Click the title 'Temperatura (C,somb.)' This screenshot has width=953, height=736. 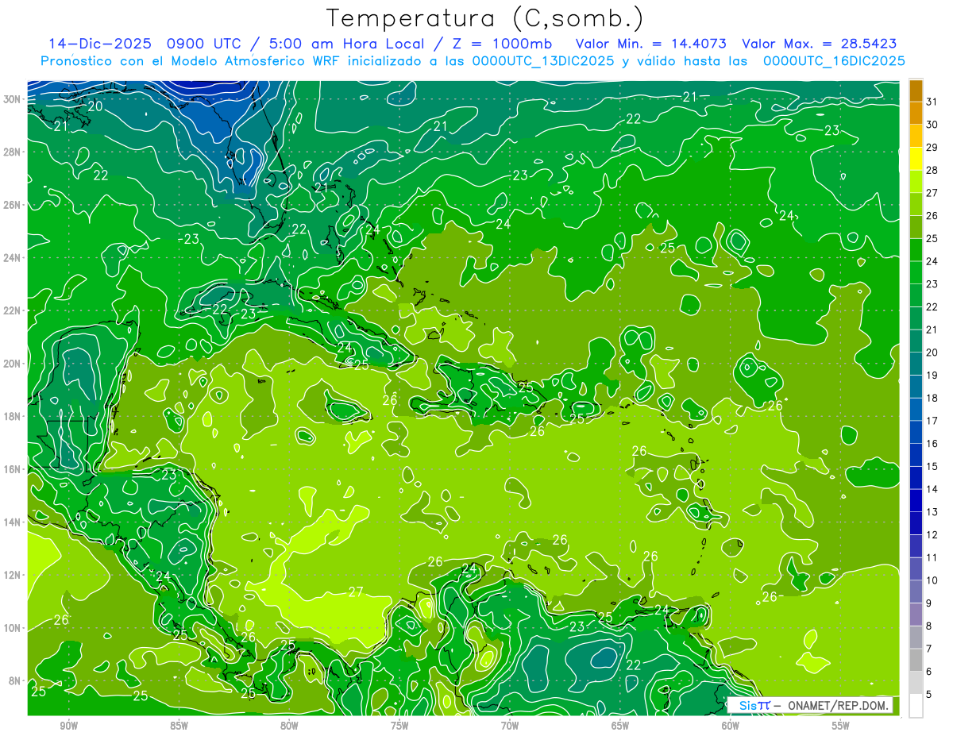point(485,18)
